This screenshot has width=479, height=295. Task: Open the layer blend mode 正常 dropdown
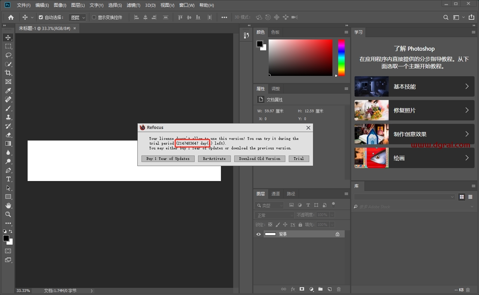(x=274, y=215)
